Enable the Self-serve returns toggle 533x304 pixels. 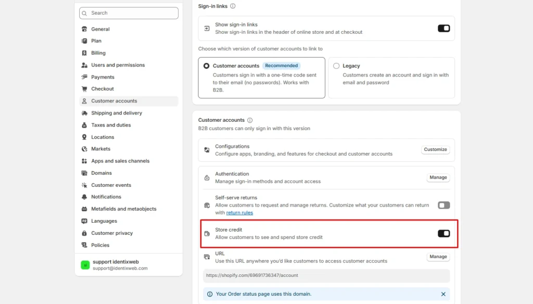tap(443, 205)
